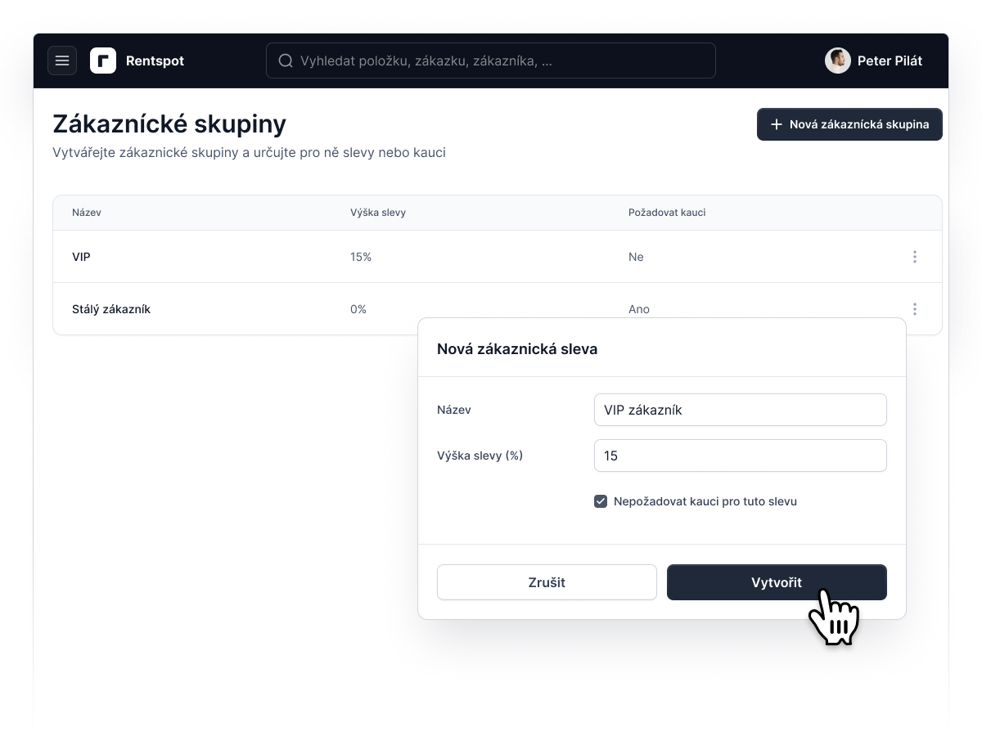This screenshot has width=982, height=736.
Task: Click the Vytvářejte zákaznické skupiny subtitle text
Action: tap(249, 153)
